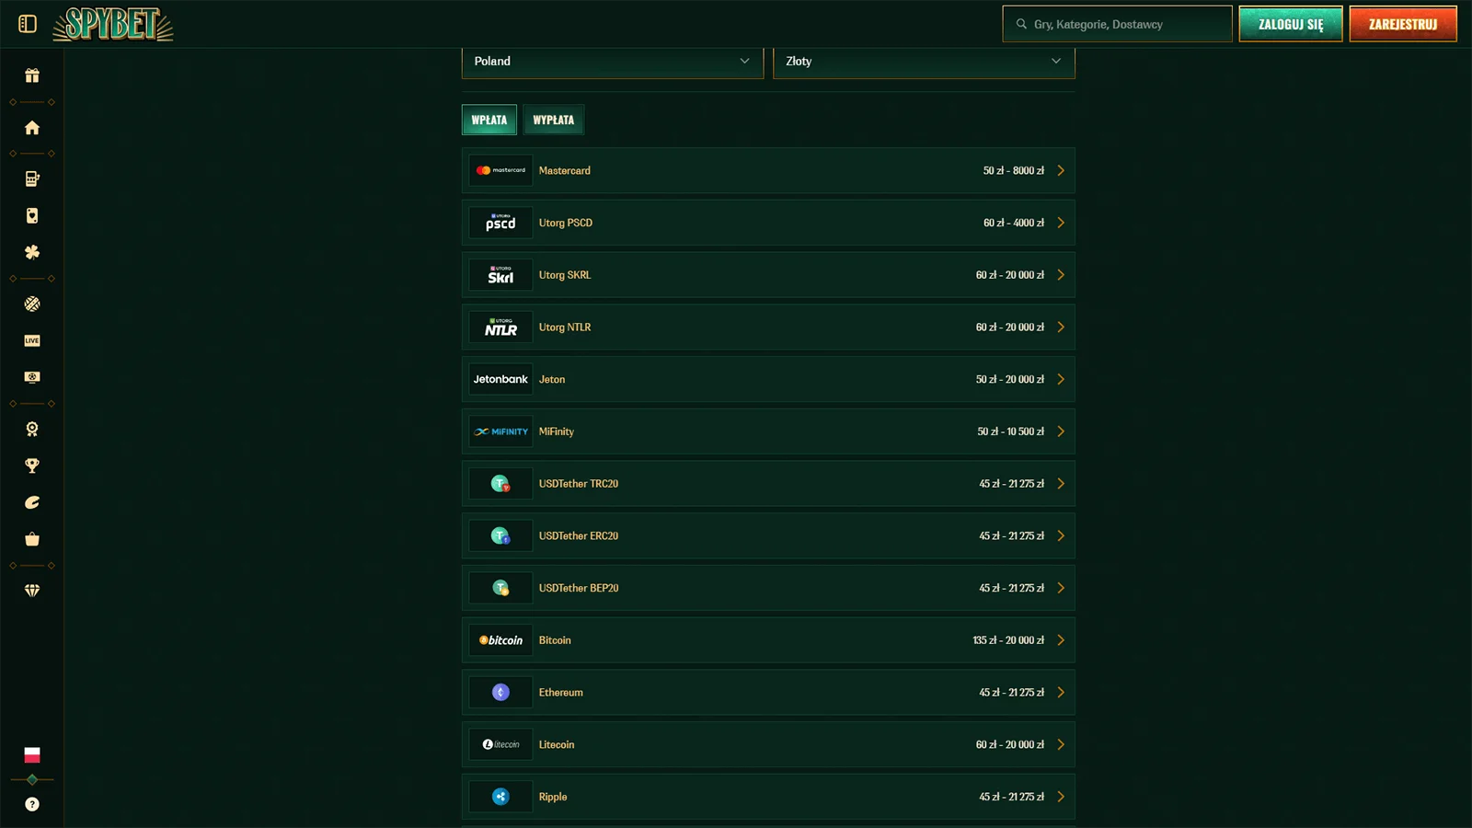The height and width of the screenshot is (828, 1472).
Task: Toggle the sidebar collapse icon
Action: pyautogui.click(x=28, y=24)
